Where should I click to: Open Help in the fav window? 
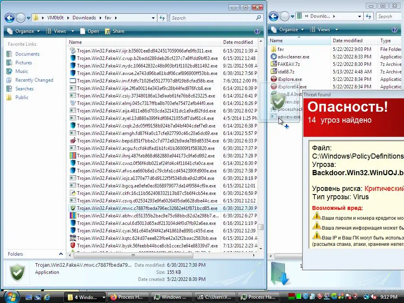(257, 31)
